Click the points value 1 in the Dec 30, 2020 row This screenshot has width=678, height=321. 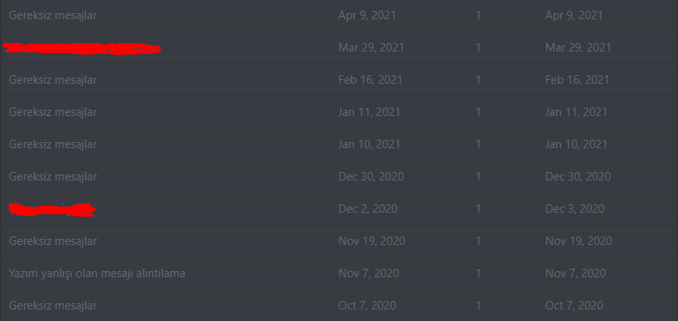click(x=479, y=177)
